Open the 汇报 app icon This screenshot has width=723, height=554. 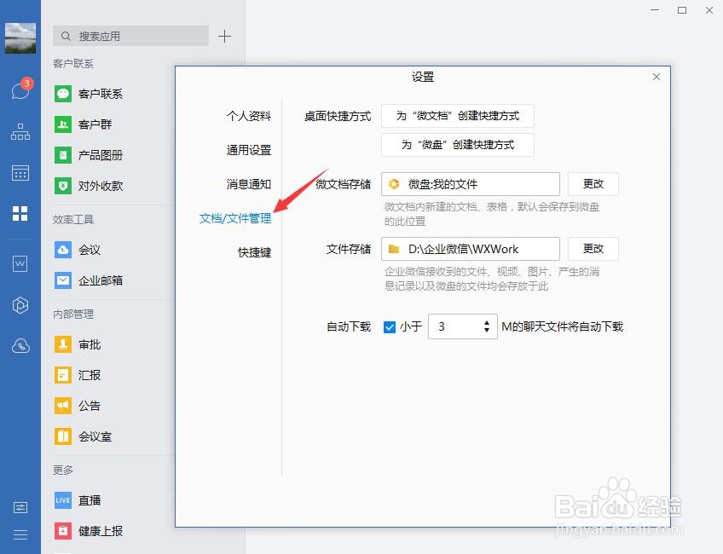63,375
